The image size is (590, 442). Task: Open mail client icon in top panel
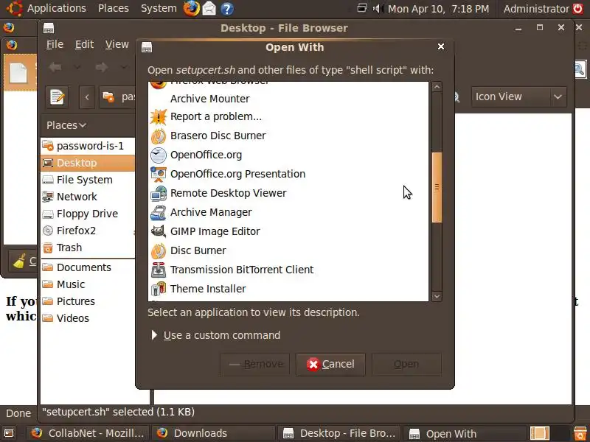[209, 8]
